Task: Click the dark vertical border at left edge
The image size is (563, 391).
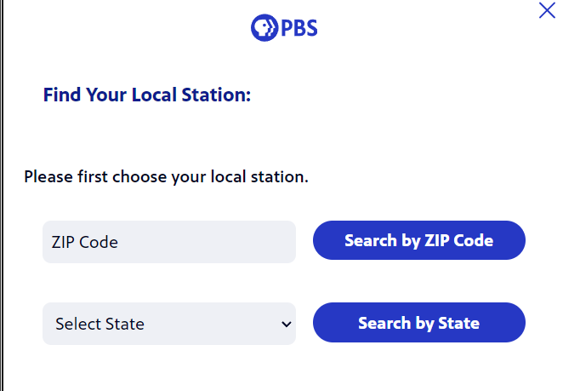Action: point(2,195)
